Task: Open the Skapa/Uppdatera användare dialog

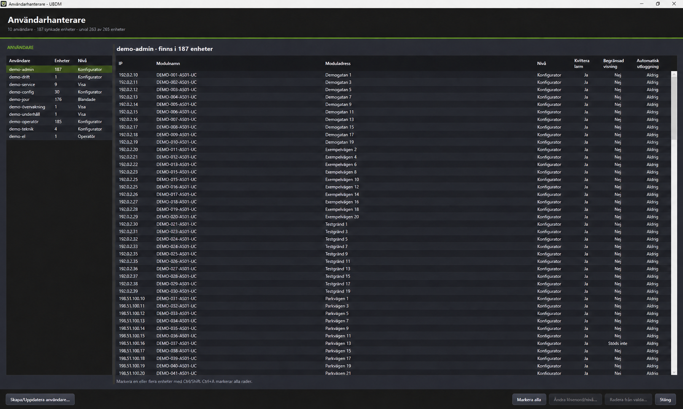Action: (x=40, y=399)
